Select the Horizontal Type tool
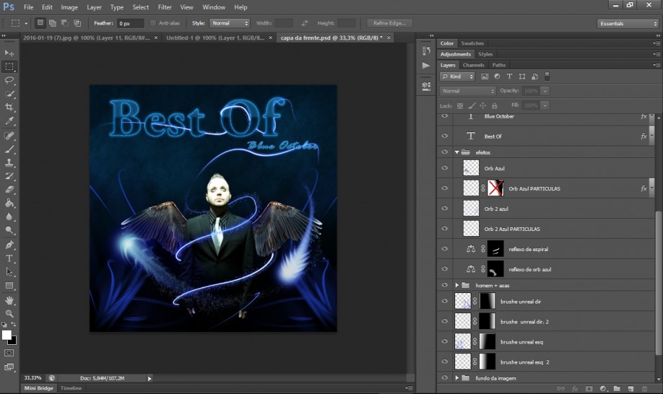Image resolution: width=663 pixels, height=394 pixels. coord(9,258)
